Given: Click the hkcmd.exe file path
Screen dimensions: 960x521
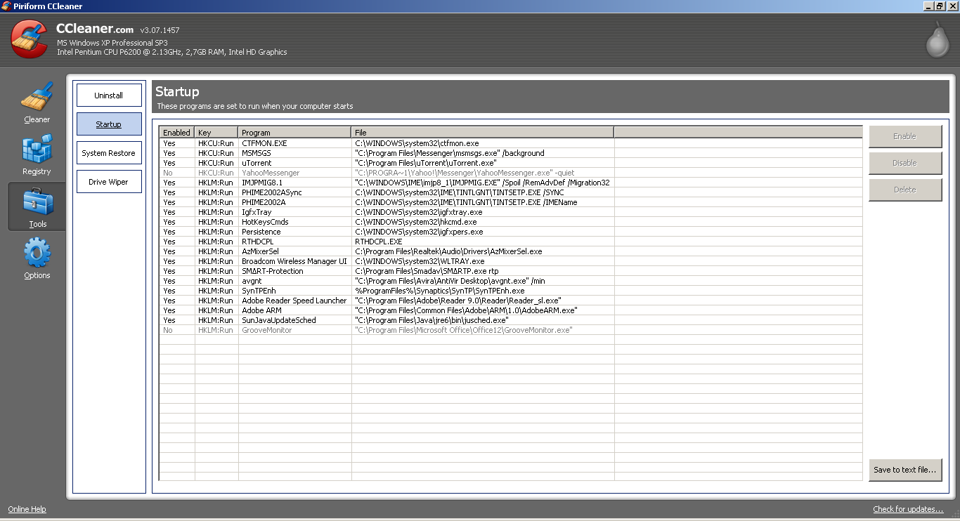Looking at the screenshot, I should tap(415, 222).
